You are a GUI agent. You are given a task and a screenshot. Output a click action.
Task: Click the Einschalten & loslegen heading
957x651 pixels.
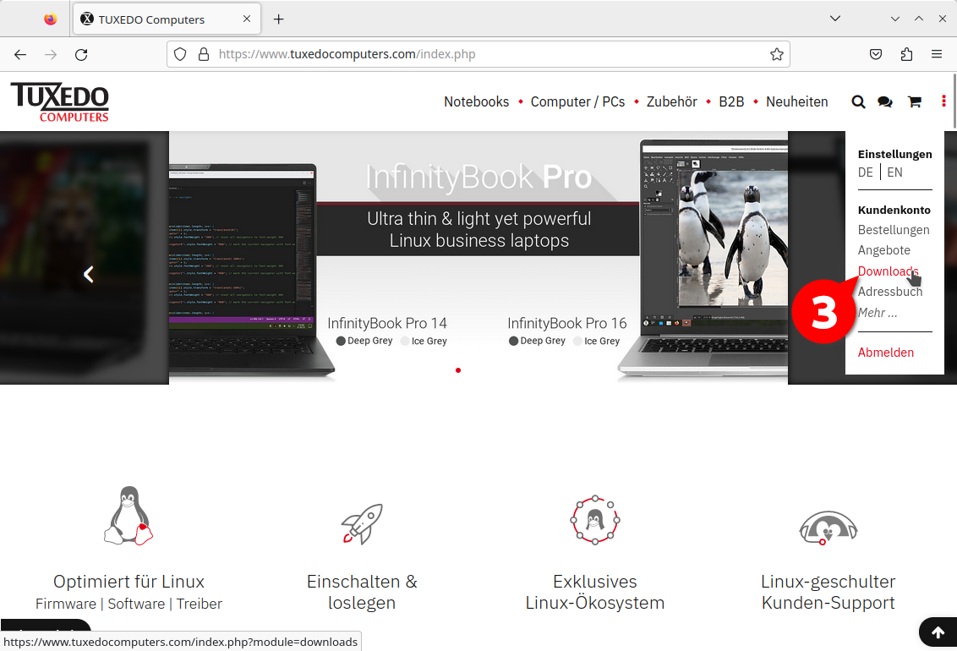click(x=362, y=592)
